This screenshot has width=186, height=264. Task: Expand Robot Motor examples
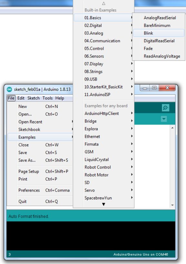103,175
